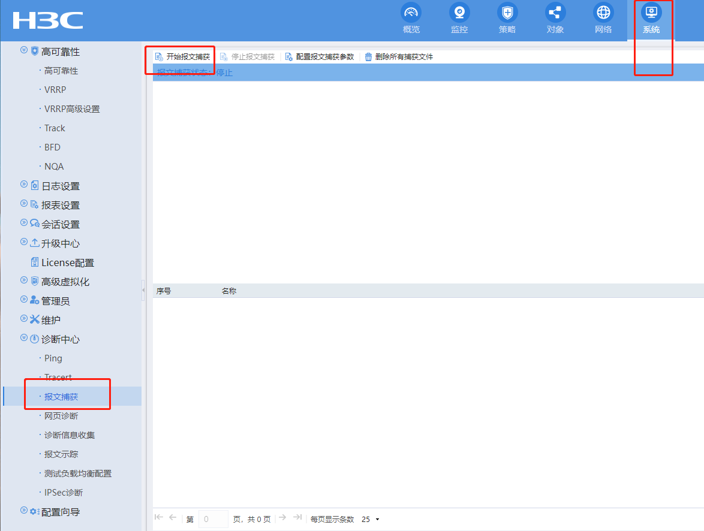The image size is (704, 531).
Task: Open the 网页诊断 page
Action: [x=61, y=416]
